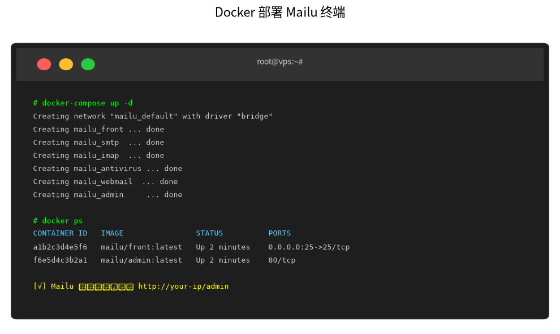This screenshot has height=334, width=560.
Task: Click image name mailu/admin:latest
Action: [141, 260]
